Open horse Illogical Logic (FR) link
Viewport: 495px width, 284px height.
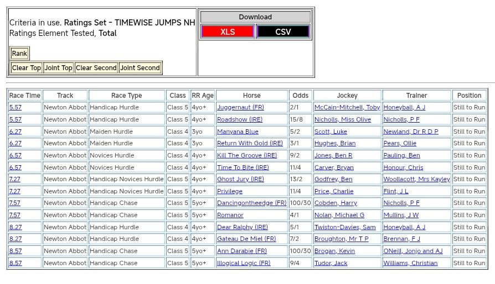coord(244,264)
